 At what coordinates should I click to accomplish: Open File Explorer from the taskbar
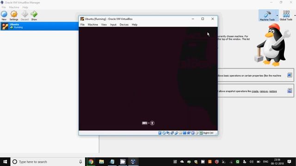tap(102, 162)
